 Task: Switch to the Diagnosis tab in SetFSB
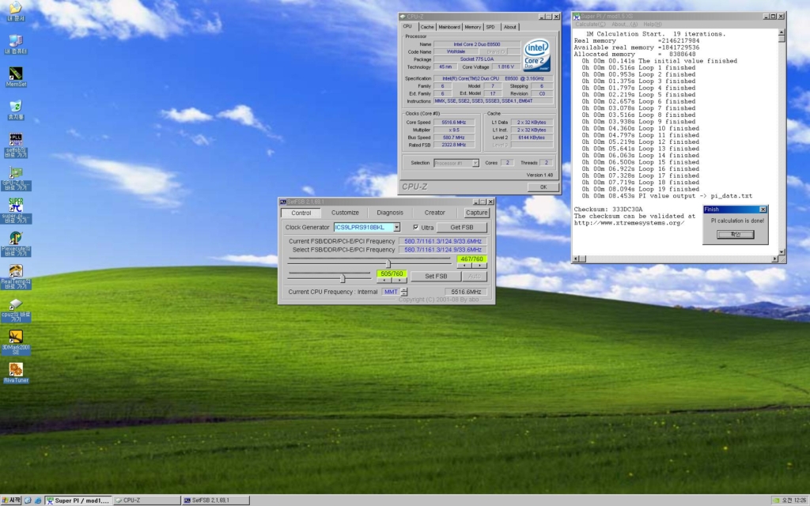click(390, 213)
